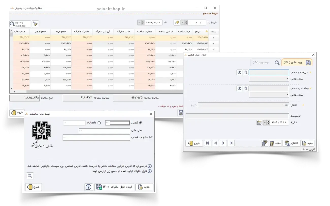Switch to the 'ورود عادی (F4)' tab
The image size is (330, 206).
tap(297, 62)
